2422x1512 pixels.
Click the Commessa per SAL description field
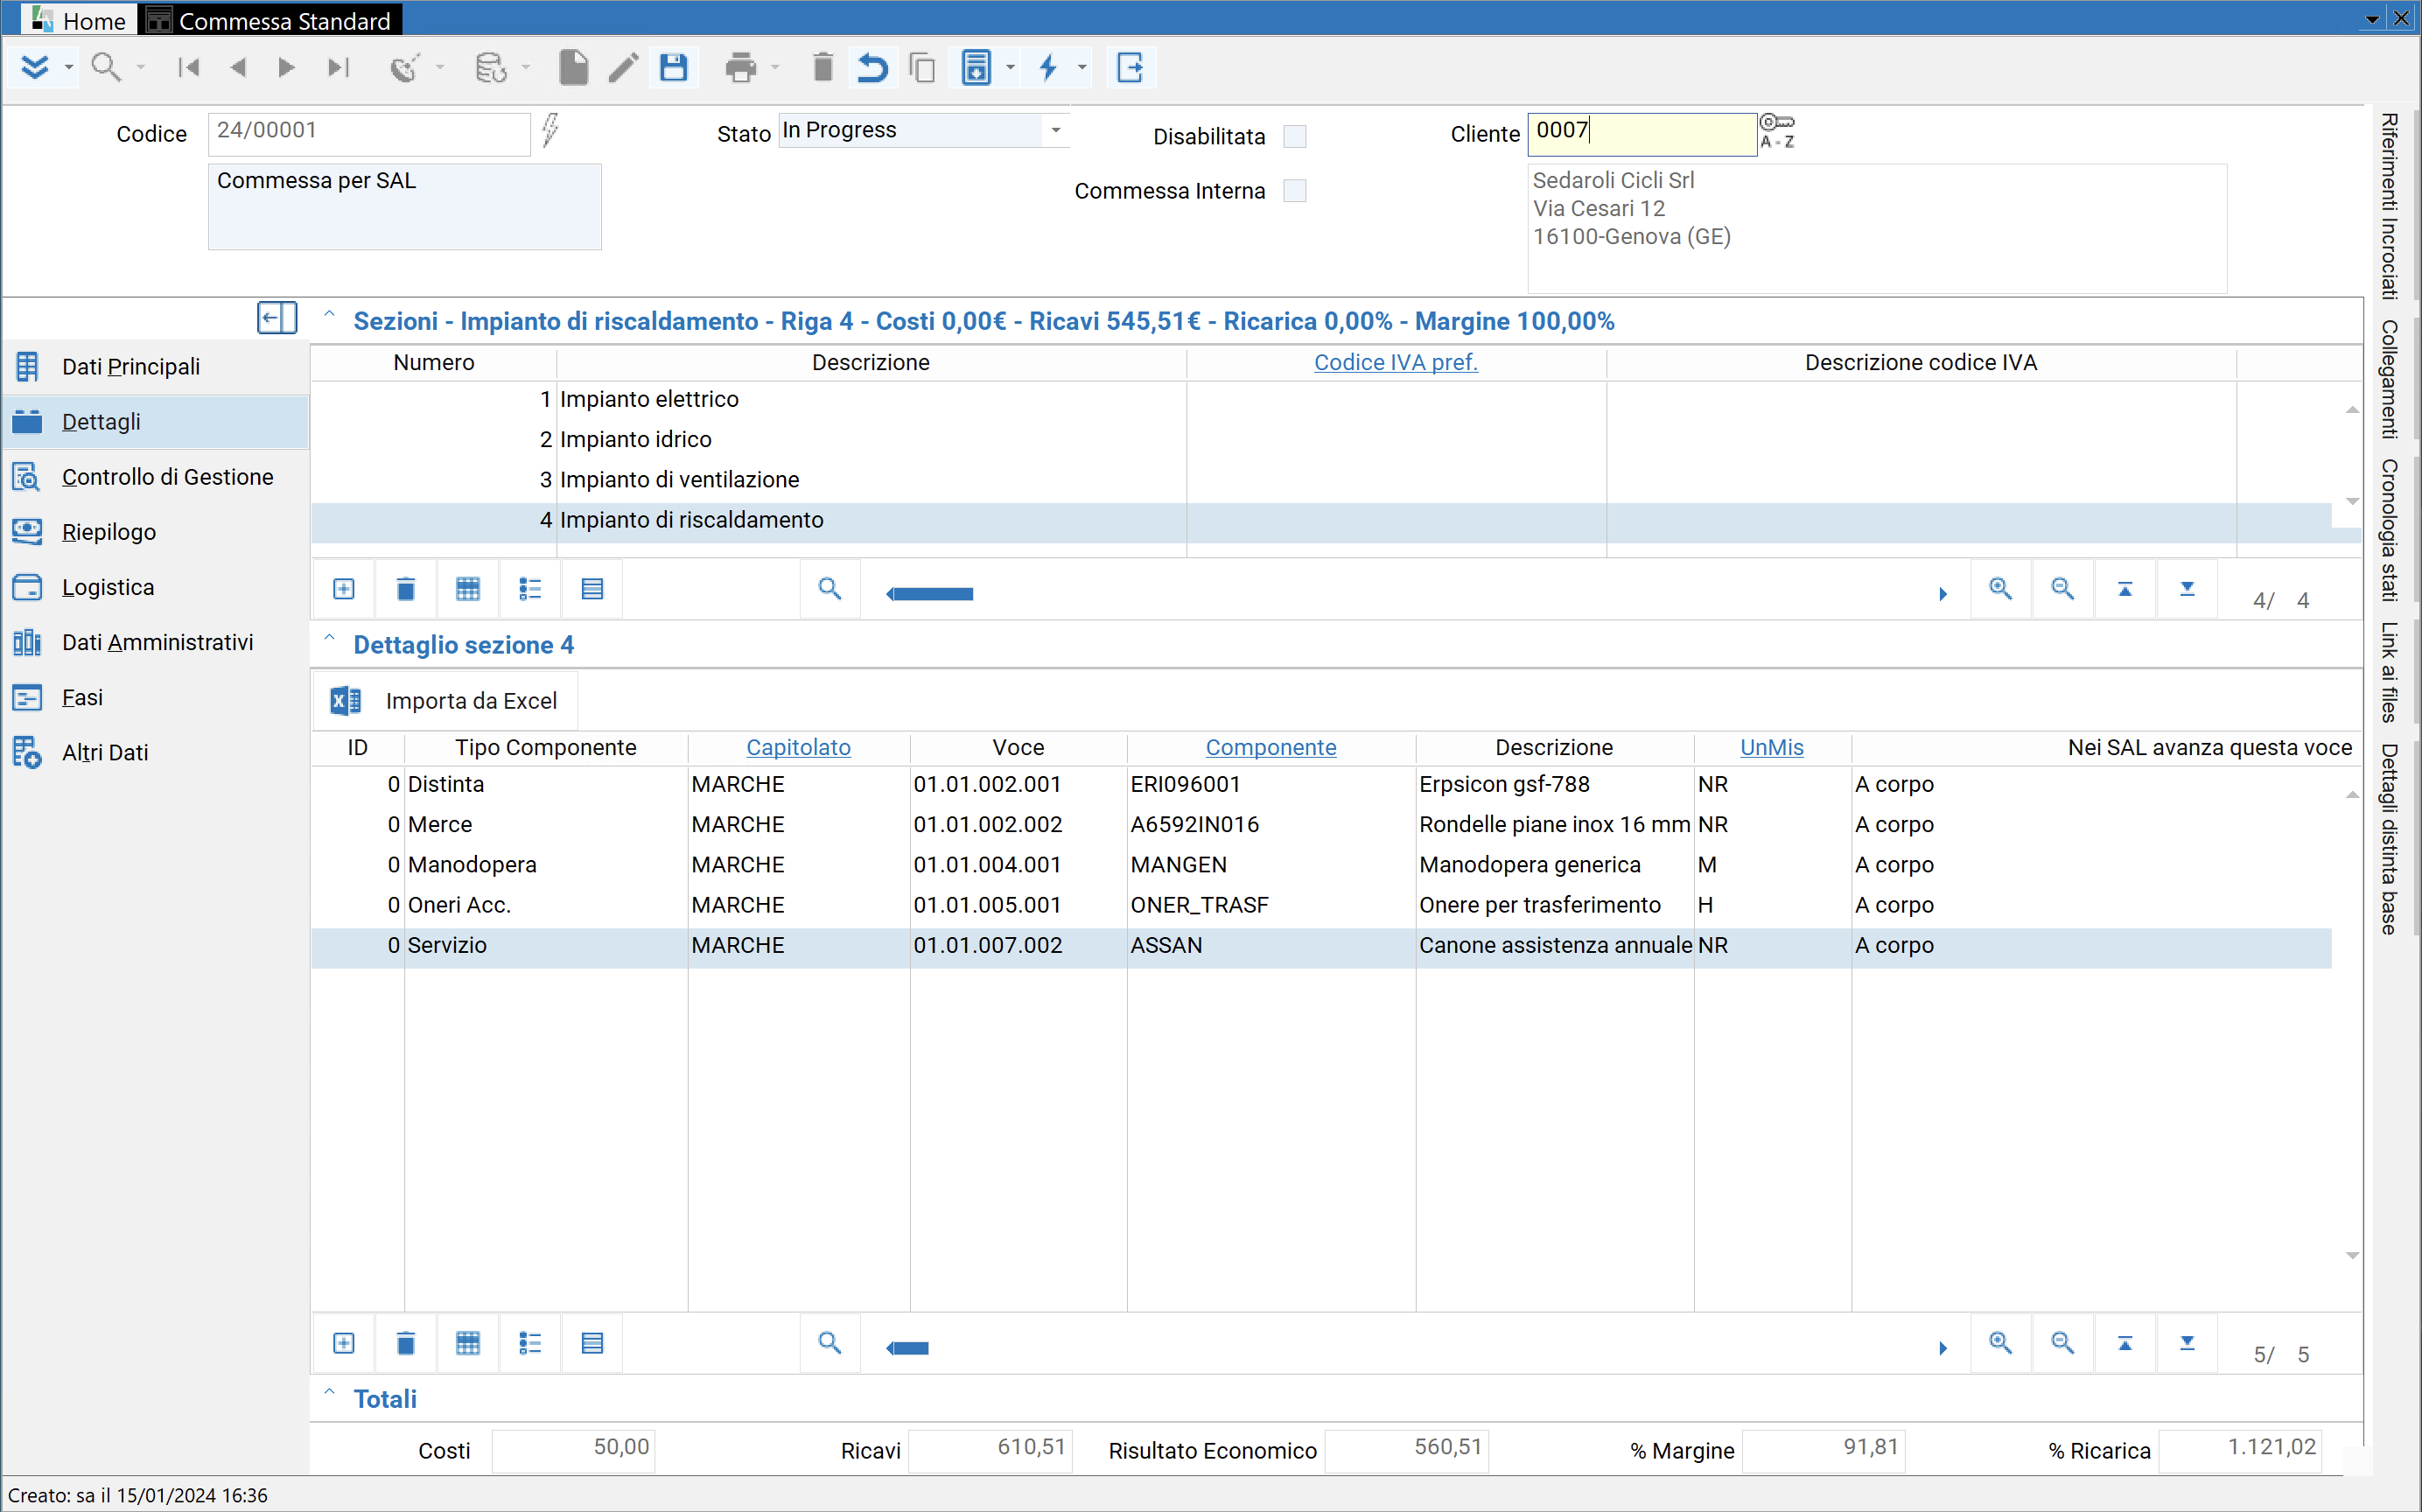pos(404,206)
